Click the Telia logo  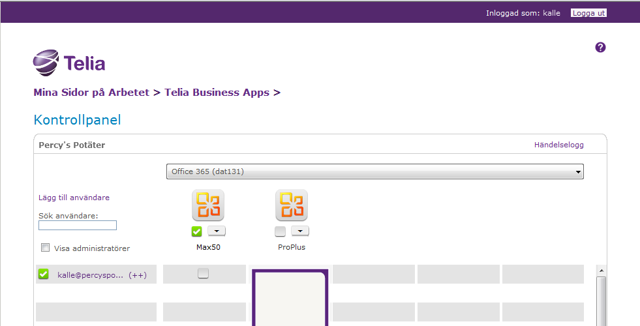69,63
